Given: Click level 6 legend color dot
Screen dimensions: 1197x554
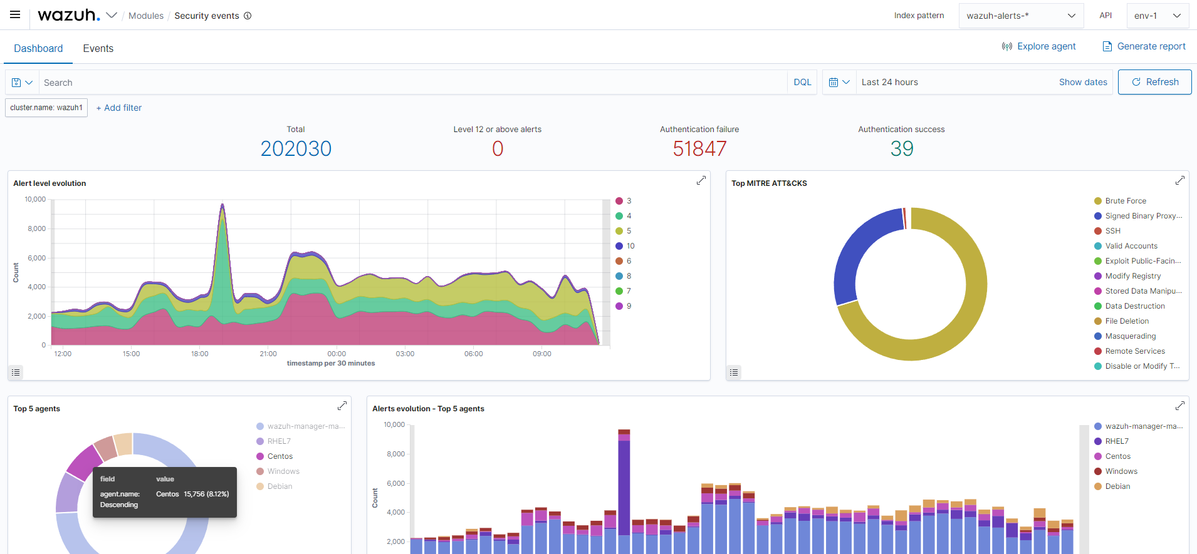Looking at the screenshot, I should (x=619, y=261).
